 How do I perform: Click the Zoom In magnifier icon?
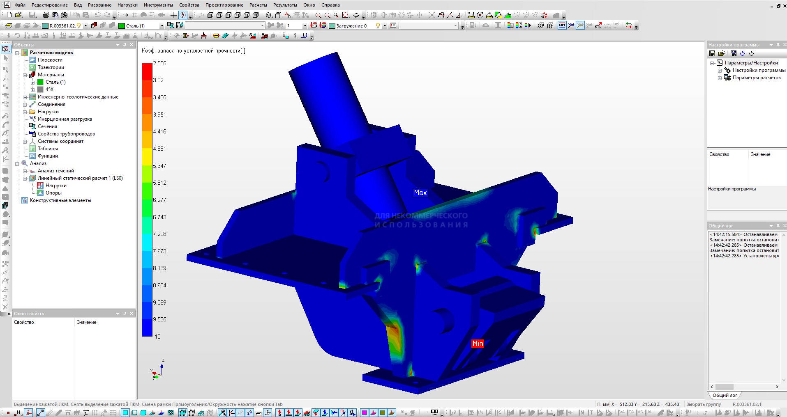click(x=318, y=15)
